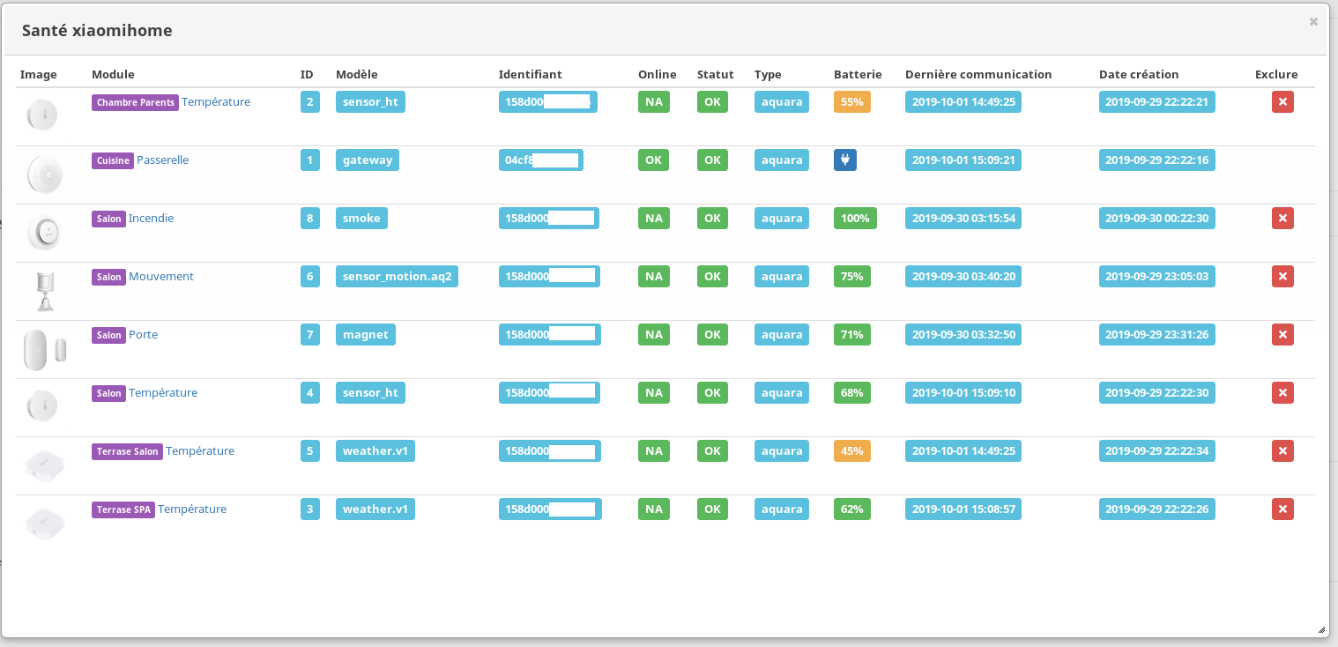The width and height of the screenshot is (1338, 647).
Task: Click the 2019-09-29 23:31:26 creation date
Action: pyautogui.click(x=1157, y=335)
